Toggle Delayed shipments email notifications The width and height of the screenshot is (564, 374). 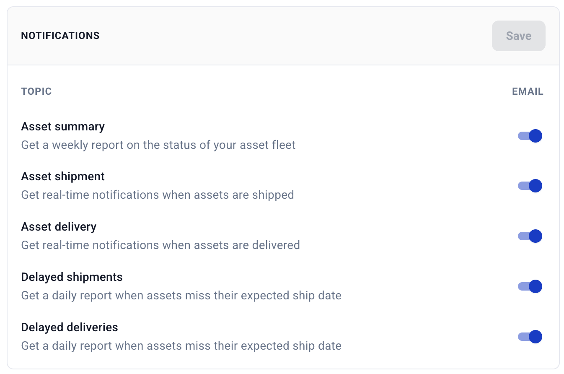pos(530,286)
